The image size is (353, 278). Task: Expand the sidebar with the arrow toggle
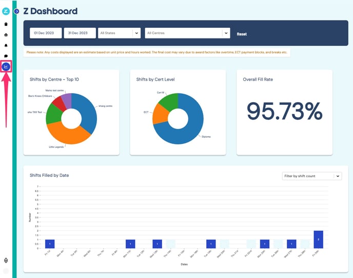[x=16, y=11]
